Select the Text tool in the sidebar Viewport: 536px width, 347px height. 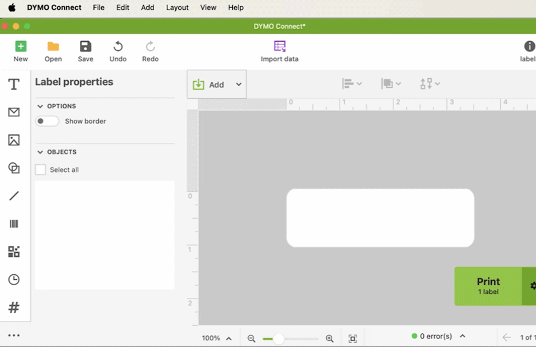coord(14,84)
